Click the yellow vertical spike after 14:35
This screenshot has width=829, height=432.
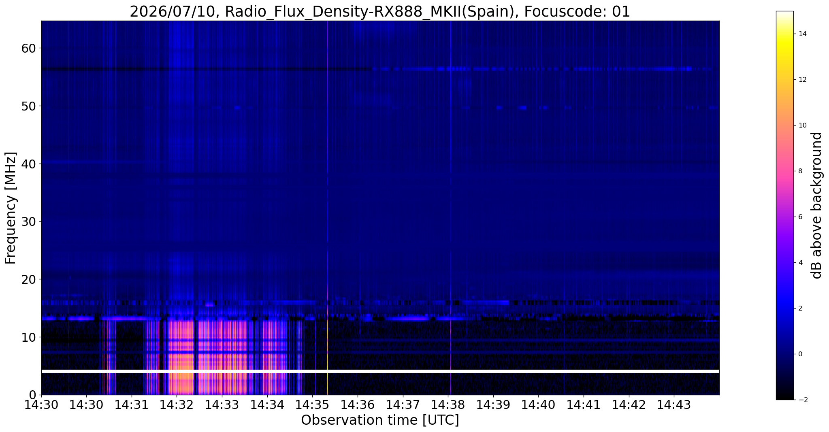[327, 356]
